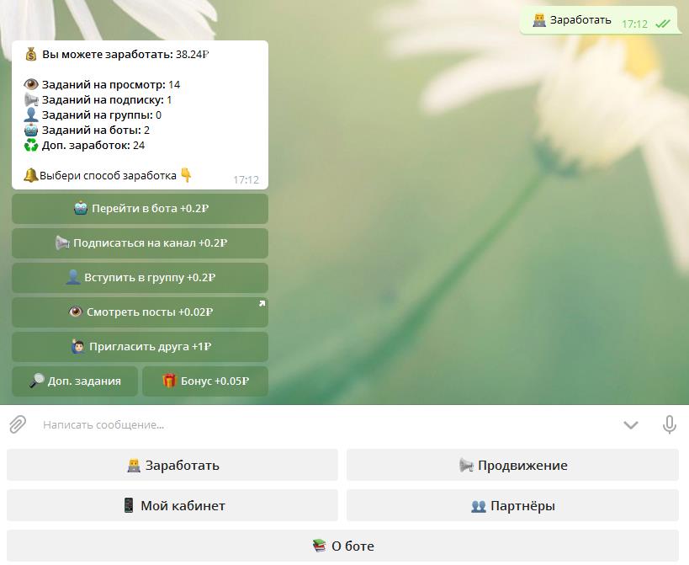Tap 'Перейти в бота +0.2₽' button
The width and height of the screenshot is (689, 565).
[140, 209]
